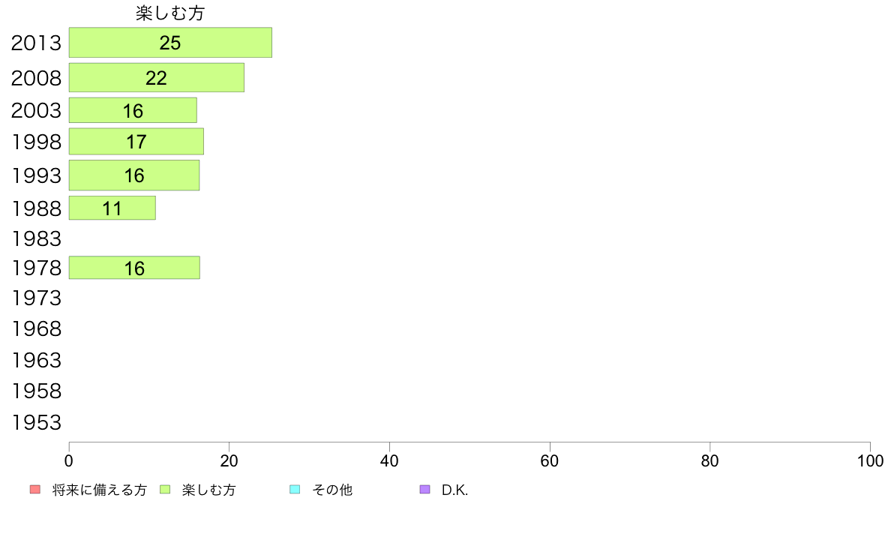Select the 1993 bar showing 16
This screenshot has width=891, height=552.
pyautogui.click(x=134, y=175)
